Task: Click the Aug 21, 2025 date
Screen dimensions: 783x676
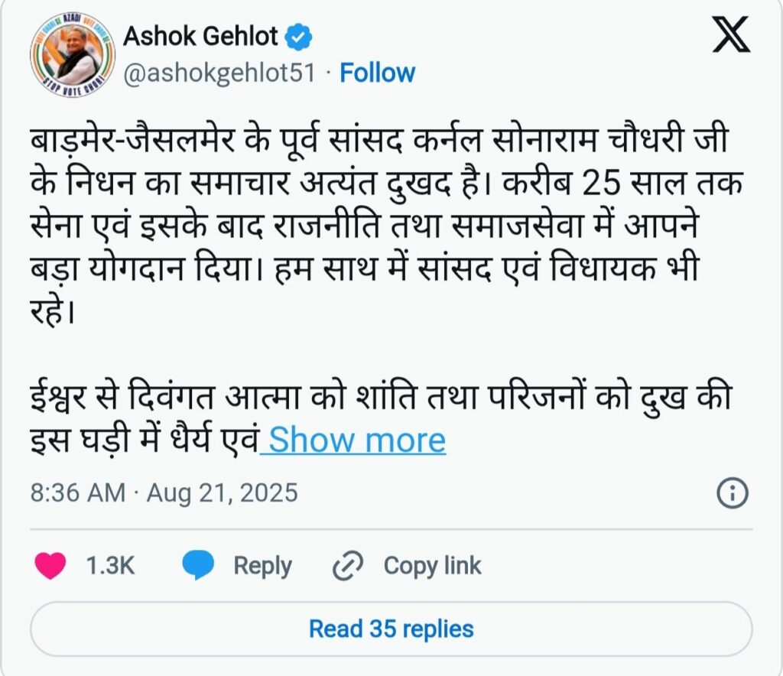Action: [x=222, y=492]
